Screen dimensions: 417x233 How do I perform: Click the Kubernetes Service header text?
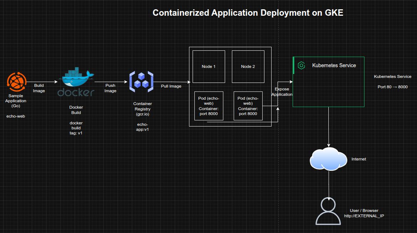tap(334, 65)
